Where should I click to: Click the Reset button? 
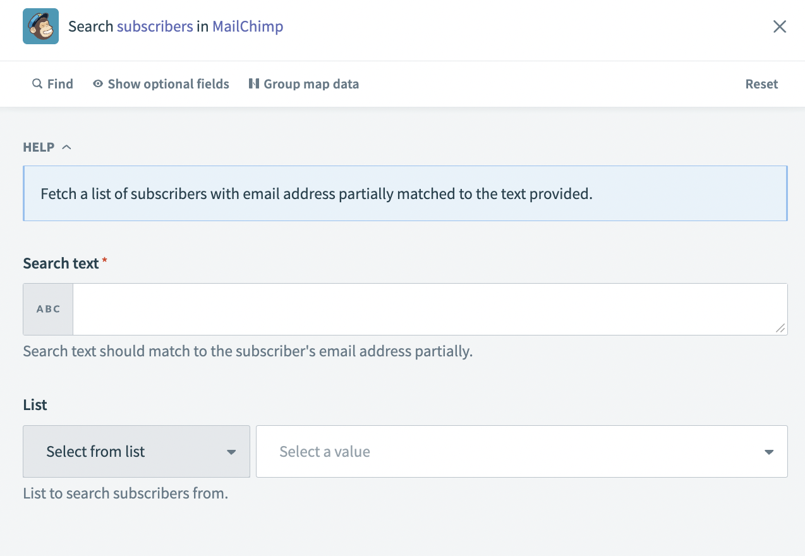point(761,83)
